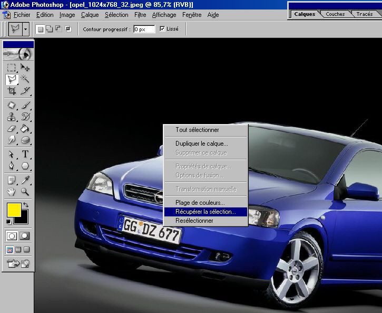Viewport: 382px width, 313px height.
Task: Select the Paint Bucket tool
Action: (x=25, y=128)
